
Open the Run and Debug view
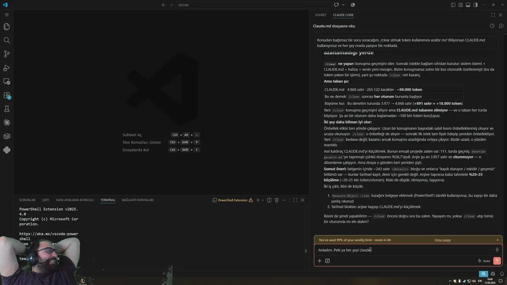pyautogui.click(x=7, y=68)
